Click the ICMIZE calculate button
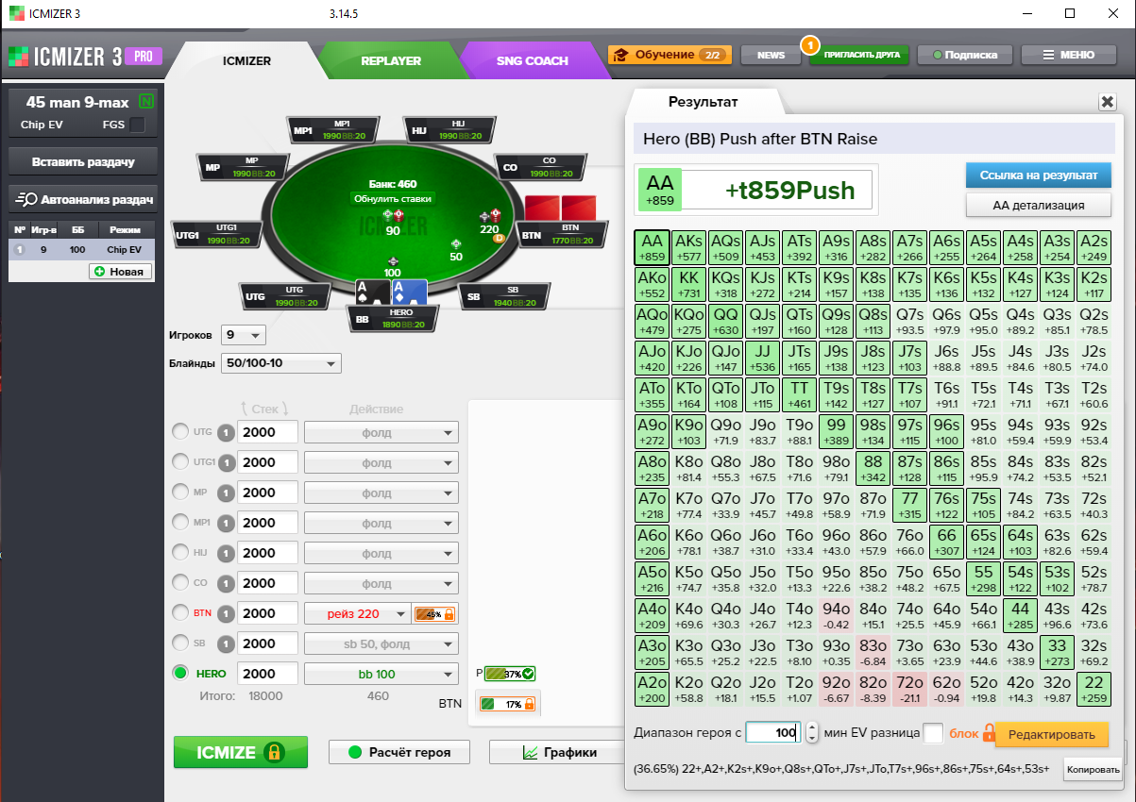Viewport: 1136px width, 802px height. (x=241, y=752)
